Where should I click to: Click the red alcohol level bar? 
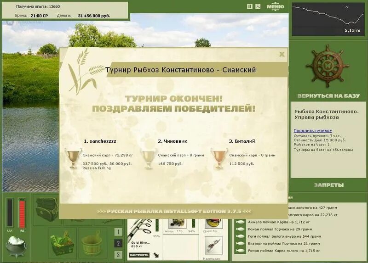coord(22,213)
